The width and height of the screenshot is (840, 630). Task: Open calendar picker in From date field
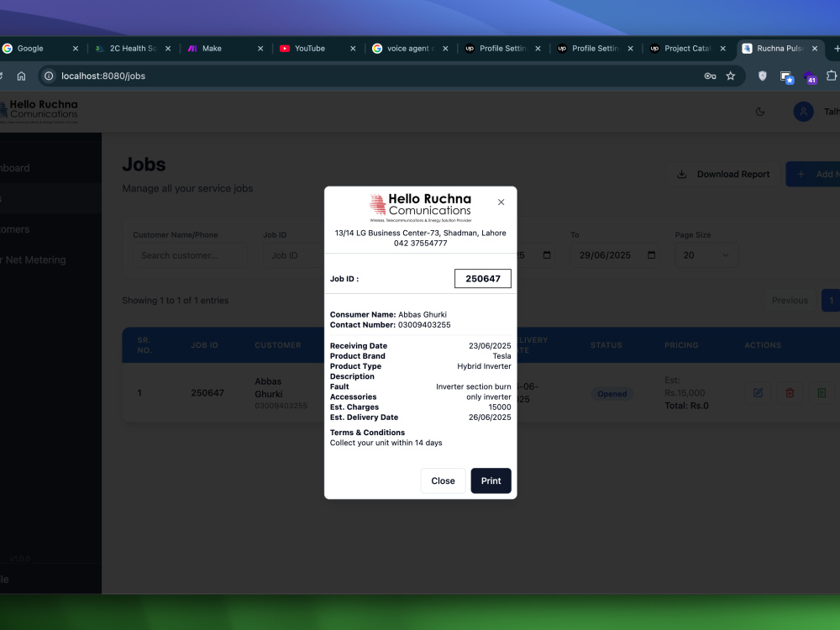coord(547,255)
